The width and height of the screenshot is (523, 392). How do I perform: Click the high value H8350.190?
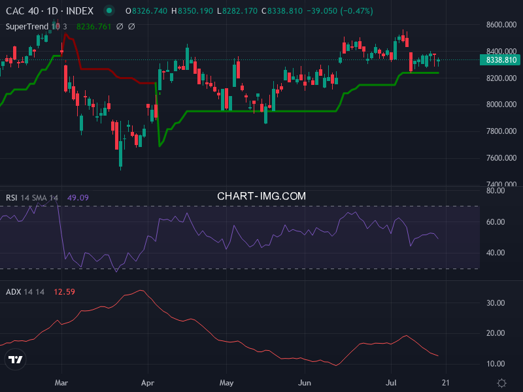point(192,11)
